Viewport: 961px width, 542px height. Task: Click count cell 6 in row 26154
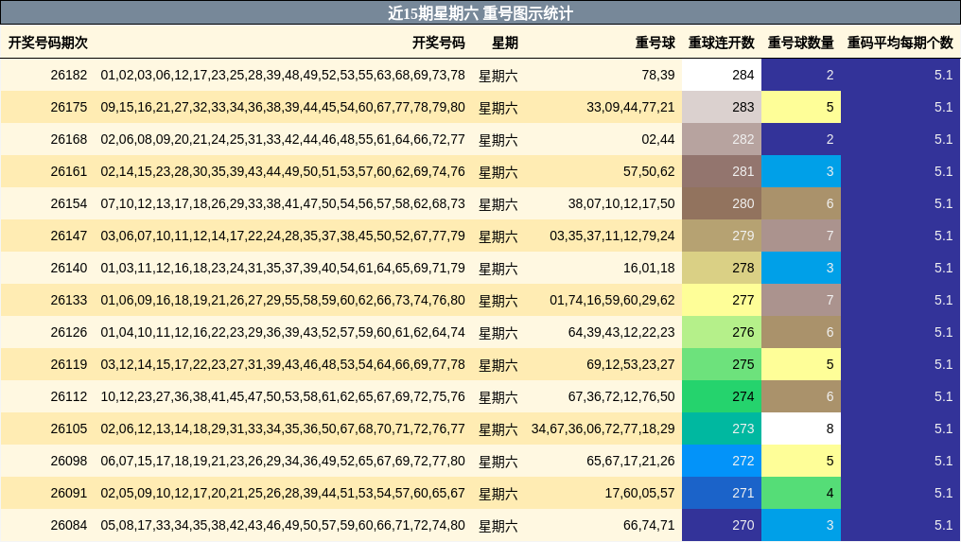coord(801,203)
